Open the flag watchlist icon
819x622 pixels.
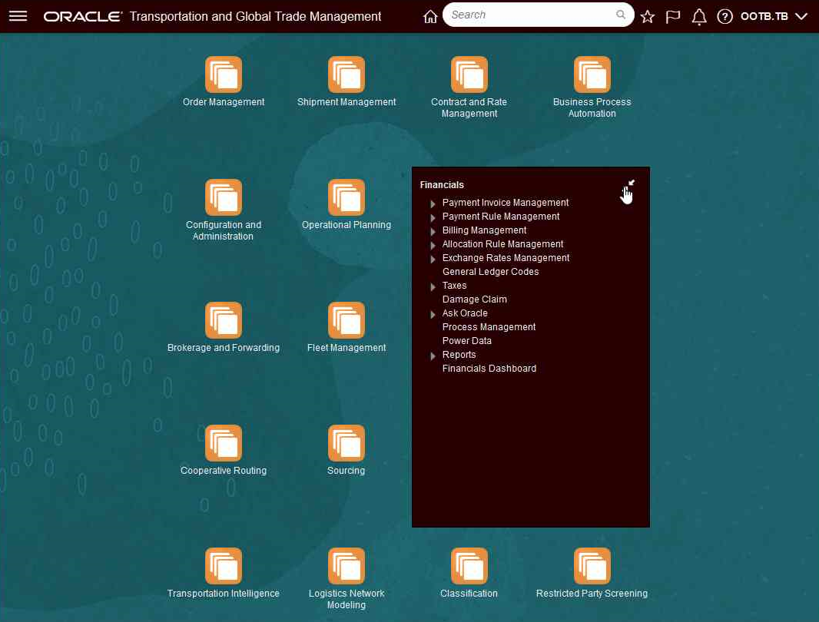(x=673, y=17)
